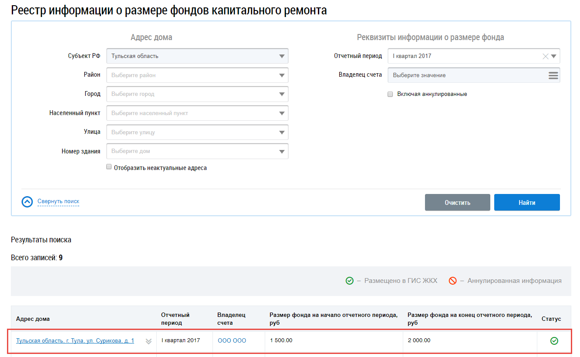Click the 'Свернуть поиск' link
Image resolution: width=580 pixels, height=357 pixels.
[58, 201]
